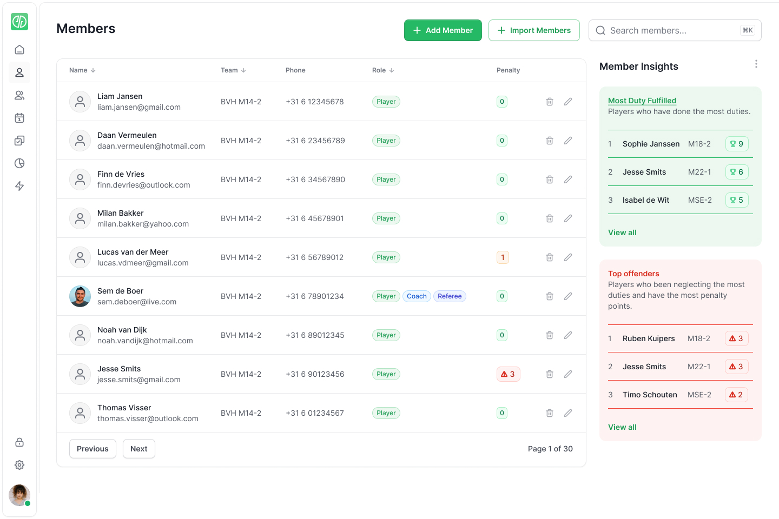
Task: Open the calendar icon in the sidebar
Action: [x=19, y=118]
